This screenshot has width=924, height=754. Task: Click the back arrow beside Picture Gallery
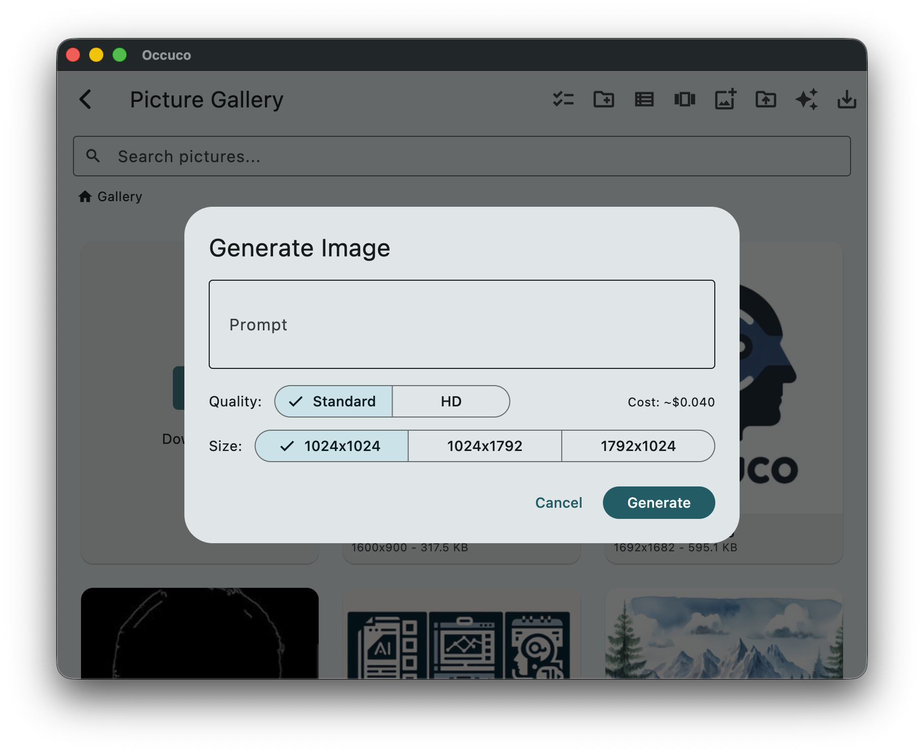point(86,99)
